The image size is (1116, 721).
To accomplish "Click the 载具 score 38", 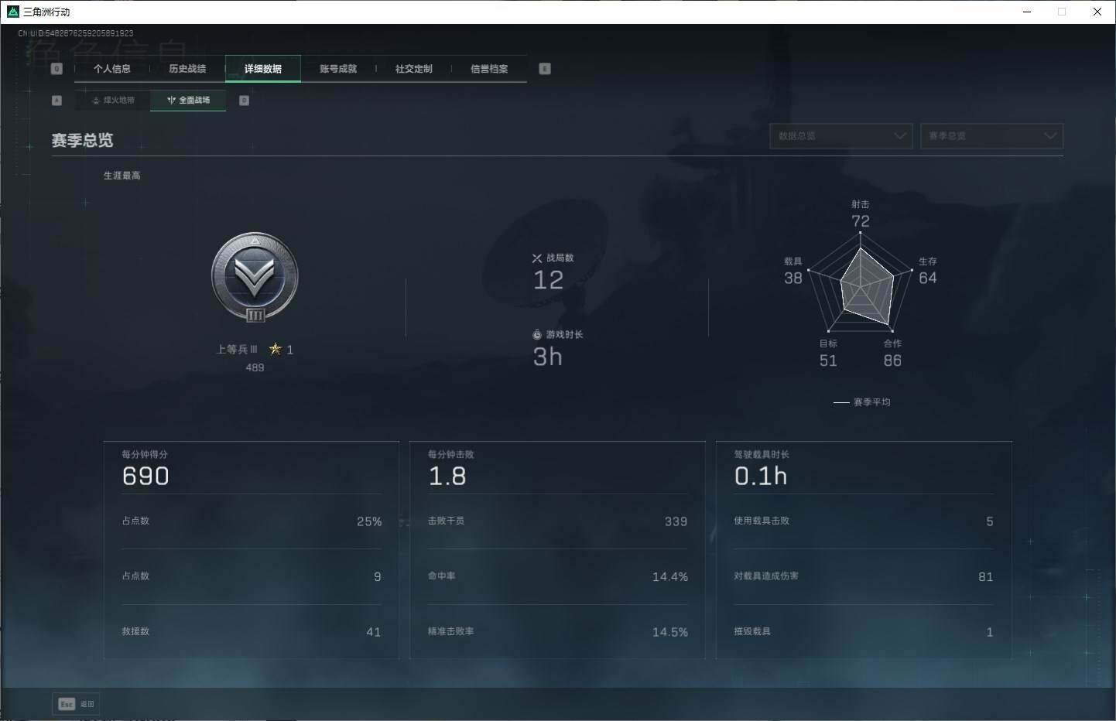I will pyautogui.click(x=793, y=278).
